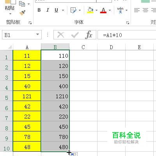Open font (字体) dialog launcher
The image size is (156, 156).
128,23
